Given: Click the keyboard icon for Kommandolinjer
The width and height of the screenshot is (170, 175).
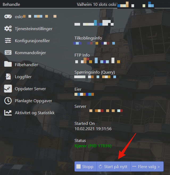Looking at the screenshot, I should (x=8, y=53).
